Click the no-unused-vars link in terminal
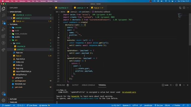191x107 pixels. coord(129,92)
